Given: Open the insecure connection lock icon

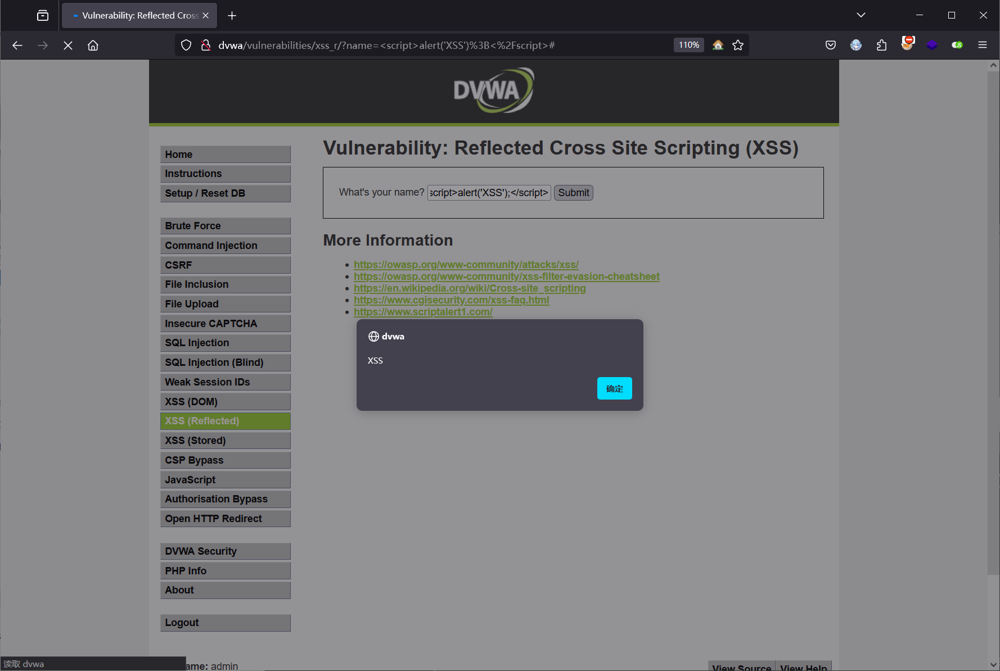Looking at the screenshot, I should [x=206, y=46].
